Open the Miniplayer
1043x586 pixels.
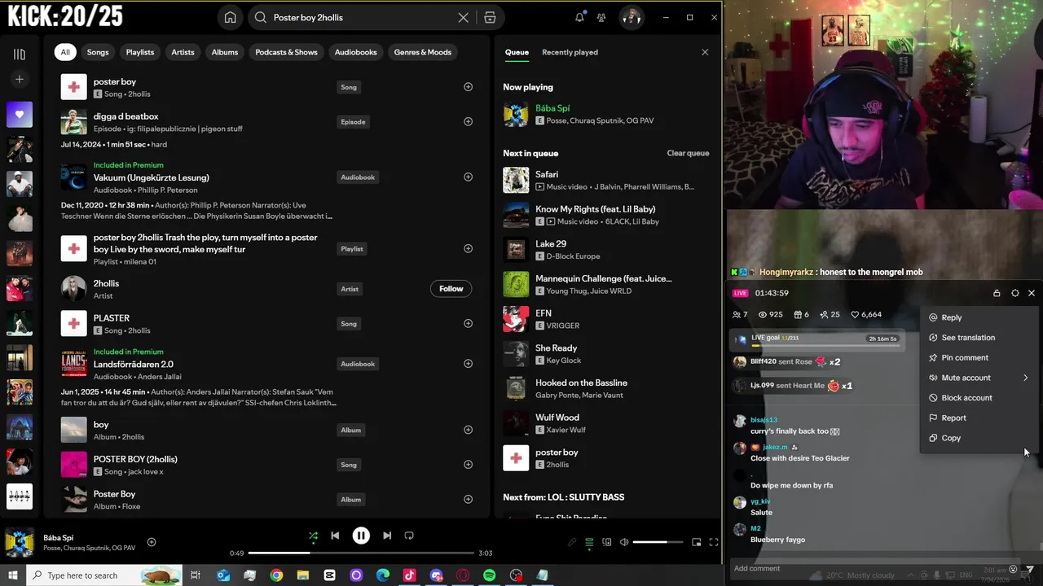[697, 542]
